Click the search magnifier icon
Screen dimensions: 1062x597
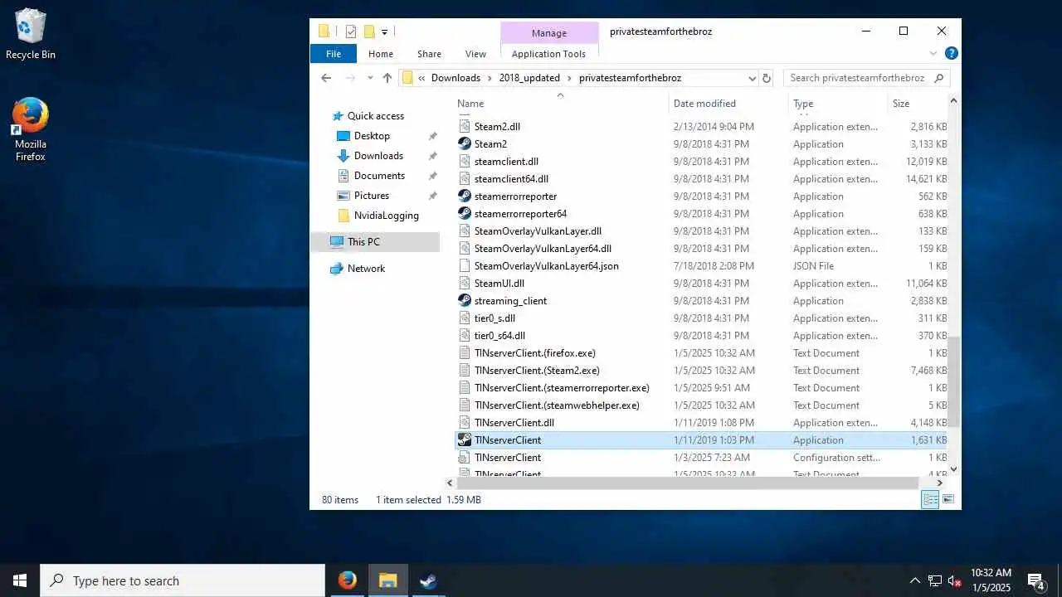point(939,78)
